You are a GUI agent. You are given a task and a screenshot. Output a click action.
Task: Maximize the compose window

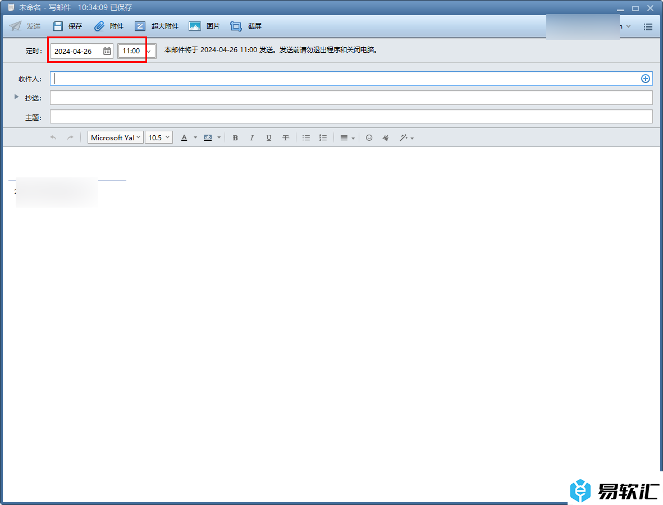point(635,8)
